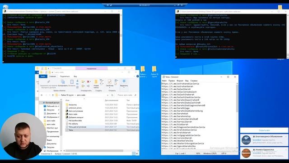Click the left console window's vertical scrollbar
289x163 pixels.
click(121, 38)
